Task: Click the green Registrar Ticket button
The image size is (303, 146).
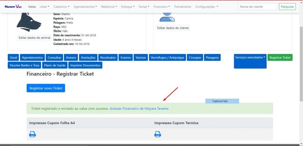Action: pyautogui.click(x=280, y=58)
